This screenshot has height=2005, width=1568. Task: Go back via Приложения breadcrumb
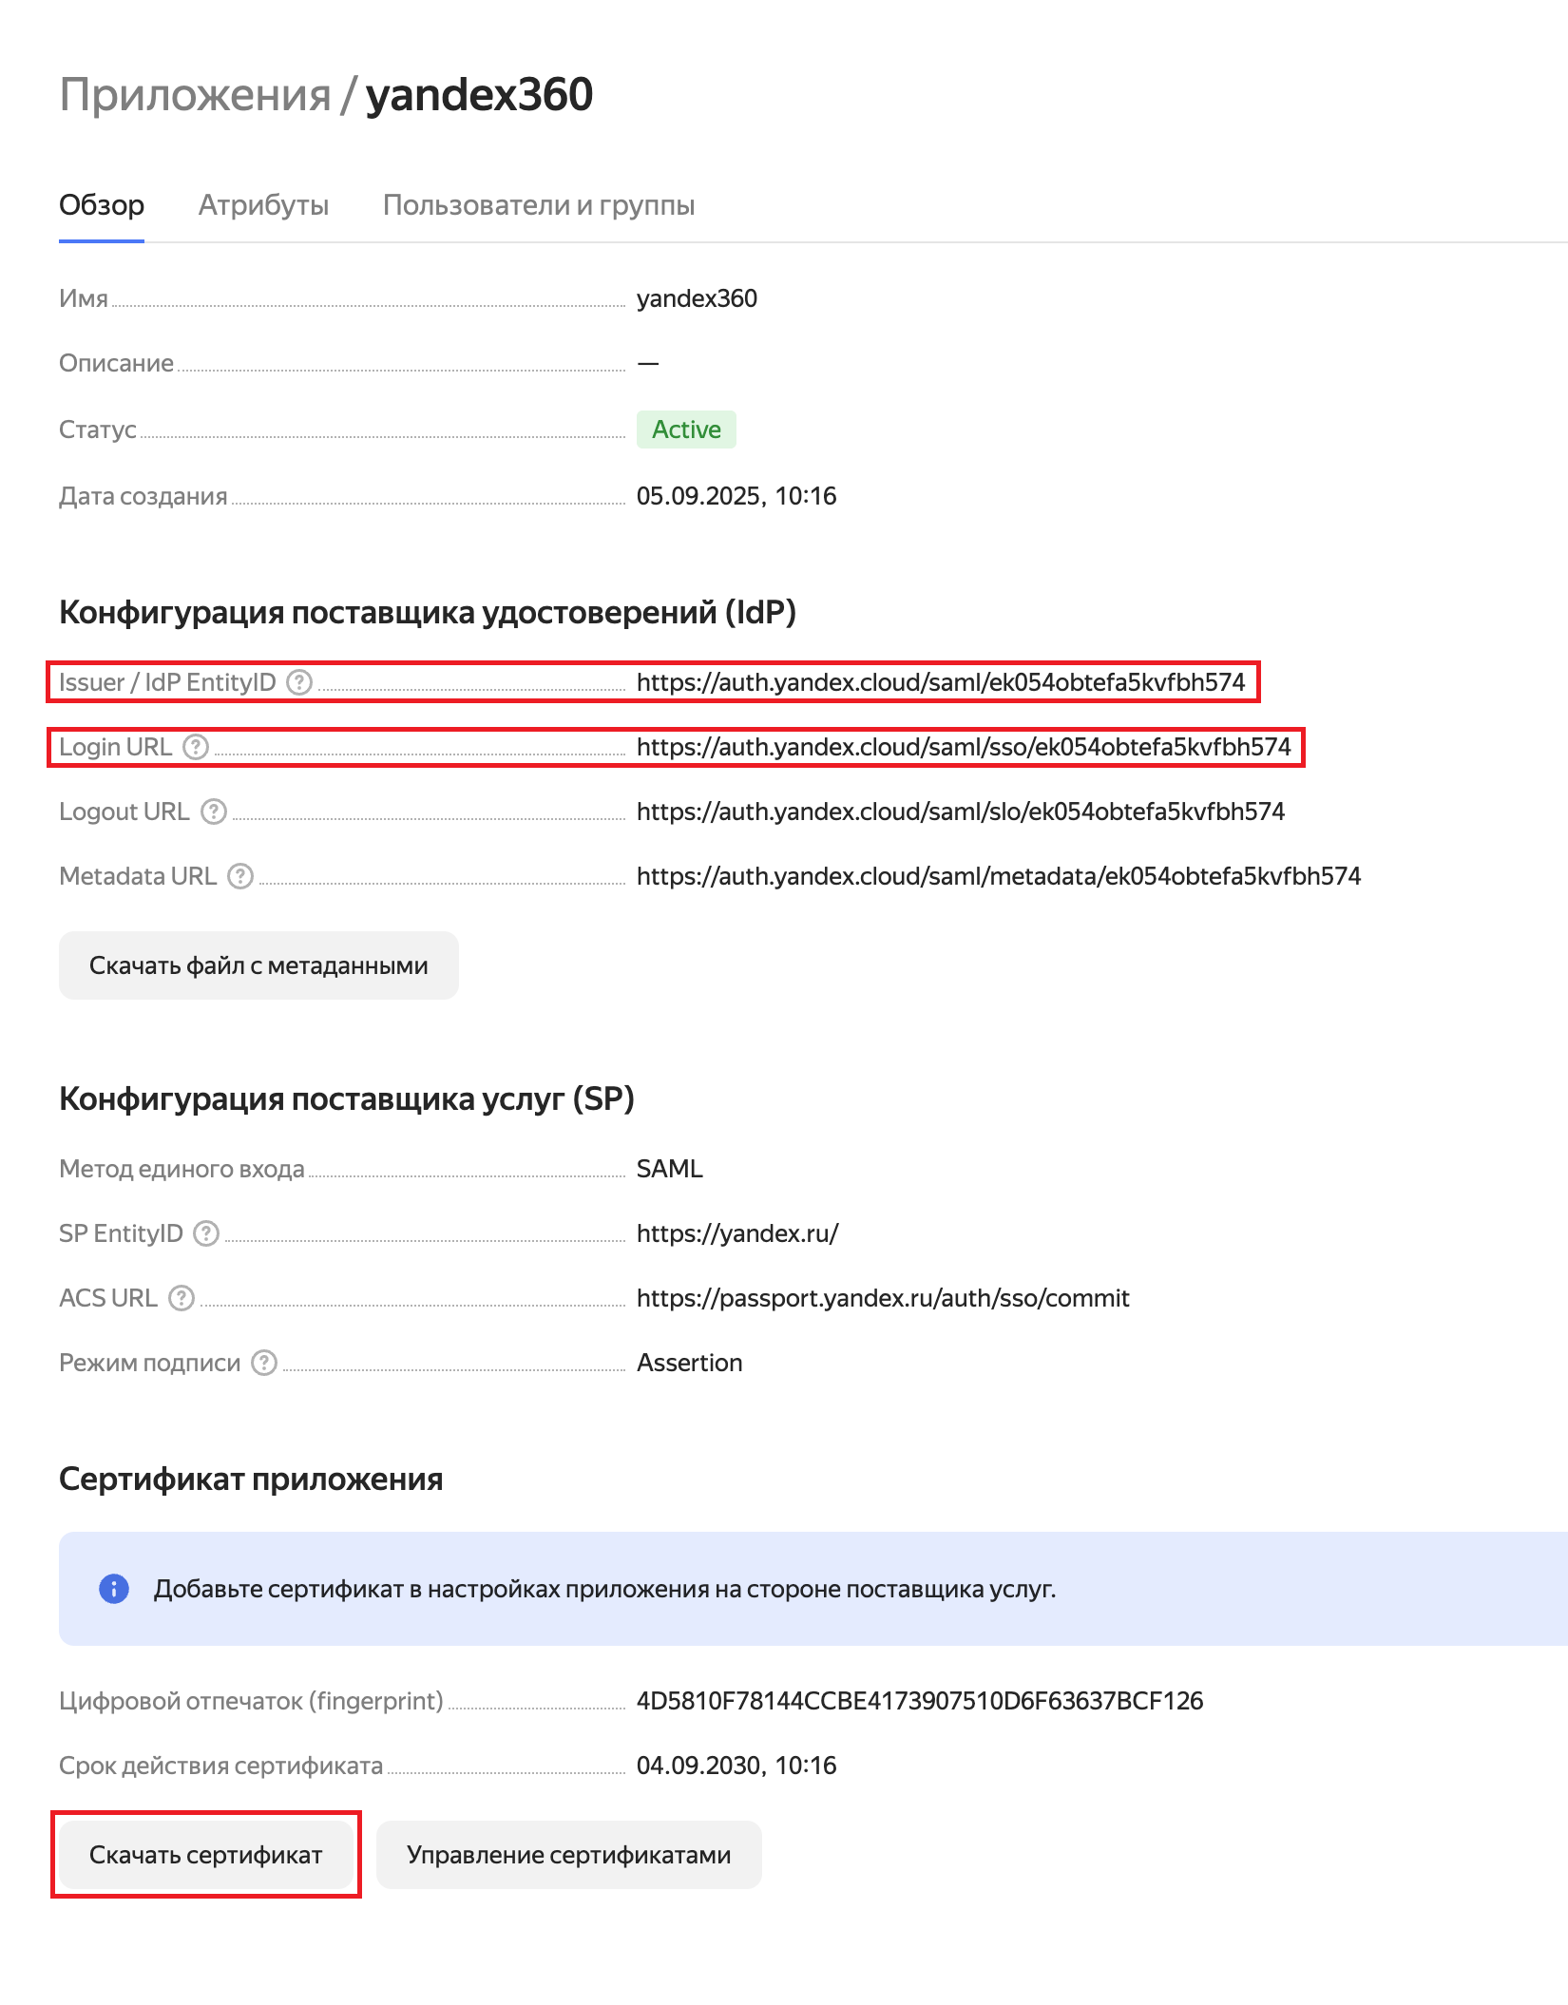tap(195, 95)
